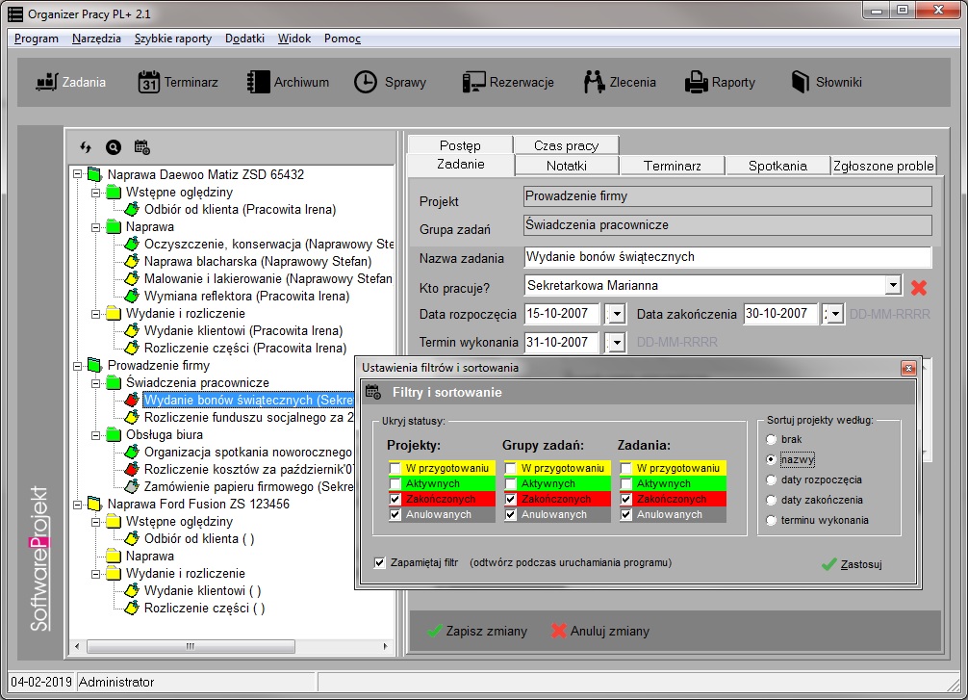
Task: Click the search magnifier icon above tree
Action: click(x=114, y=147)
